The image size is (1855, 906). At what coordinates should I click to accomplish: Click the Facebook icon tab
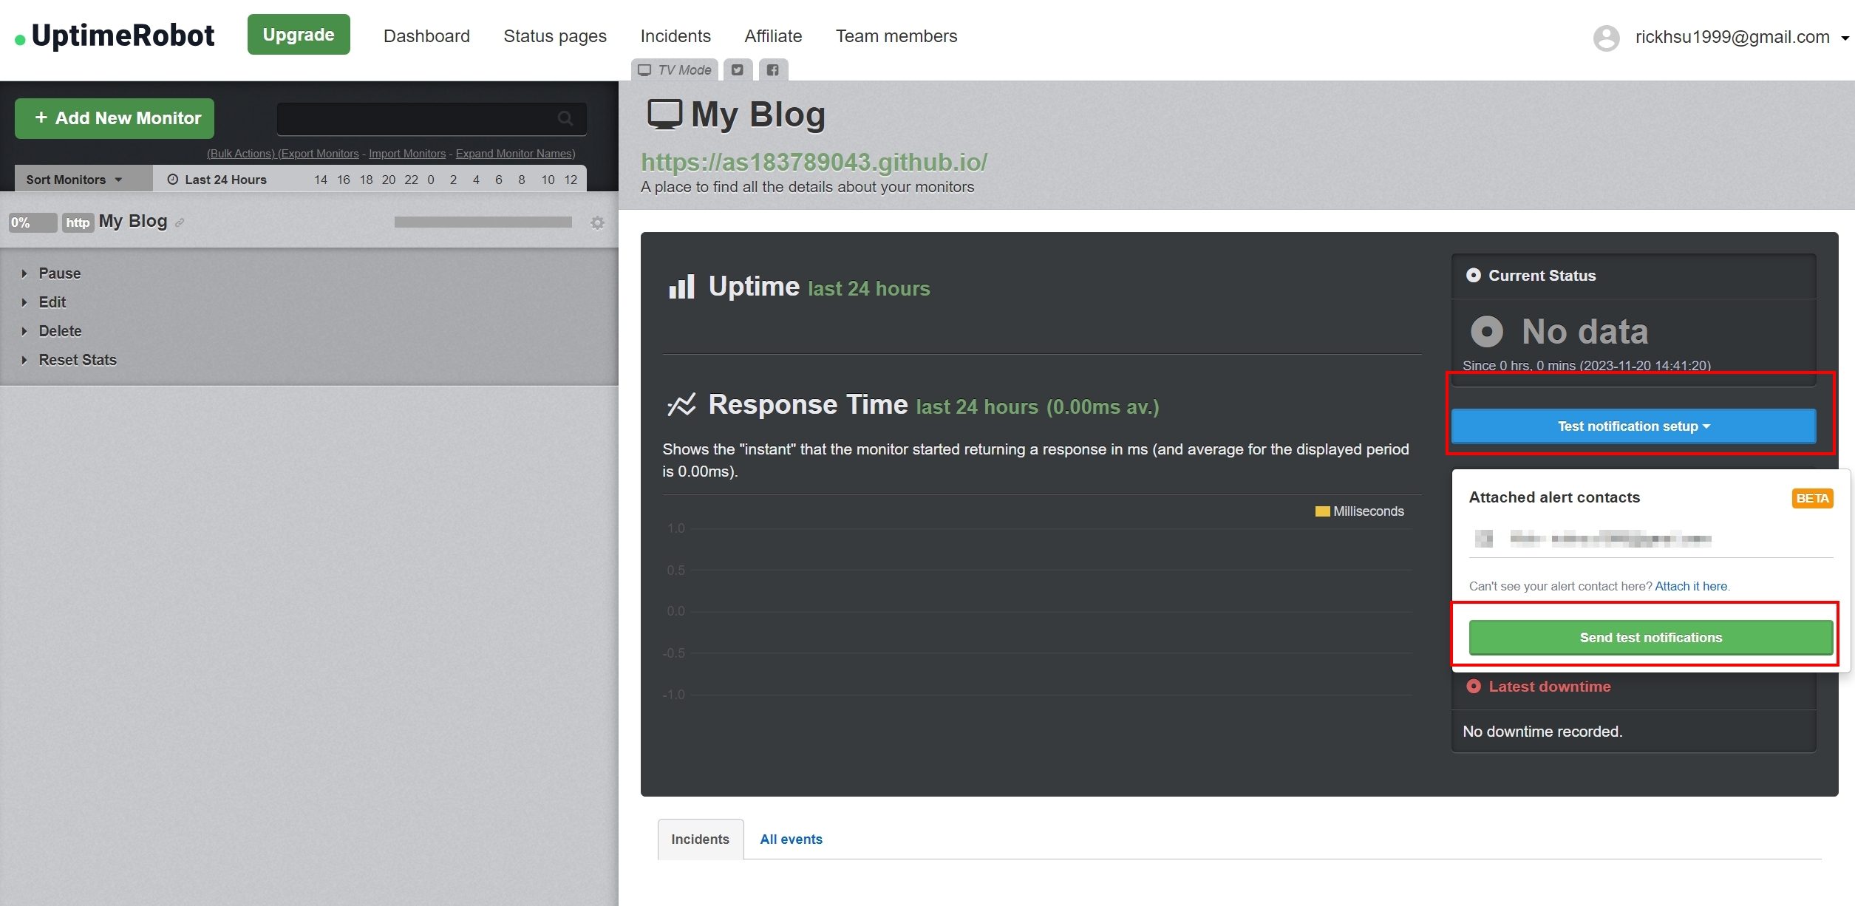click(x=772, y=70)
